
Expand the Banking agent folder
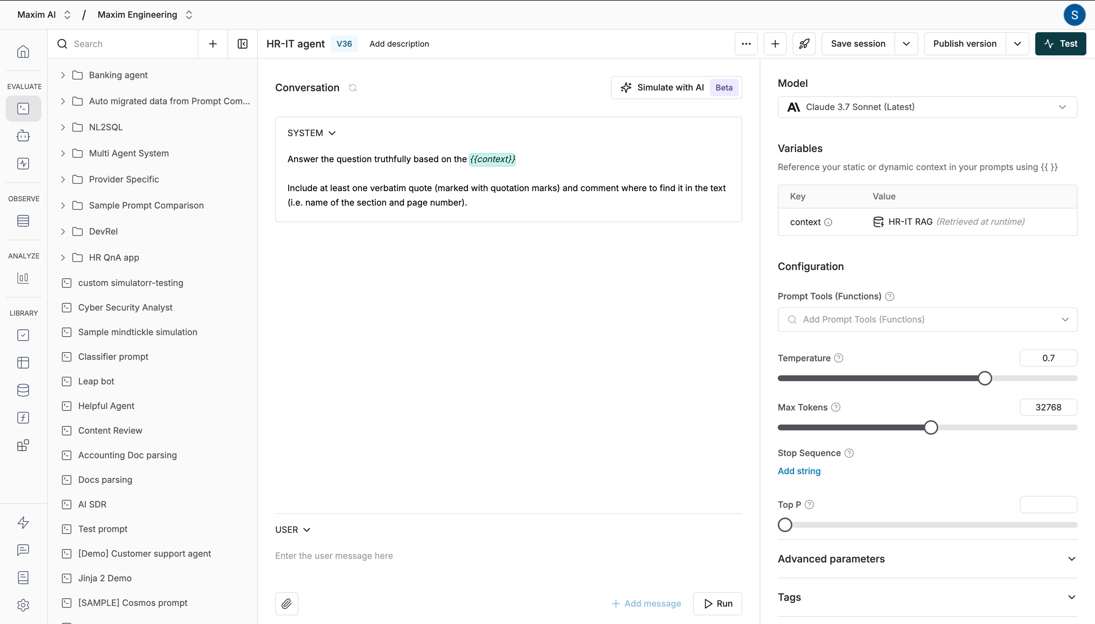(63, 75)
